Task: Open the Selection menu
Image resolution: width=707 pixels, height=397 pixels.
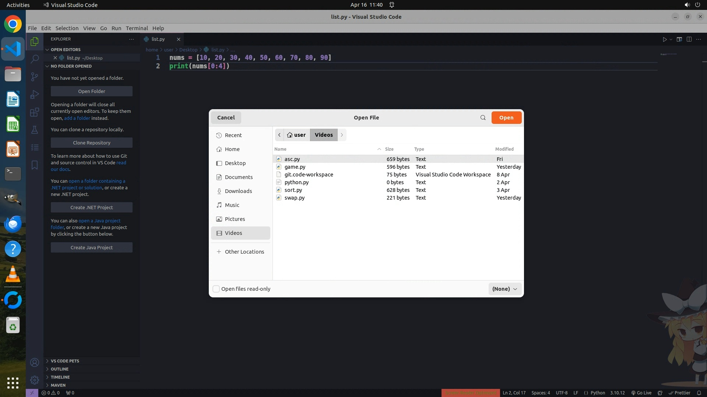Action: tap(67, 28)
